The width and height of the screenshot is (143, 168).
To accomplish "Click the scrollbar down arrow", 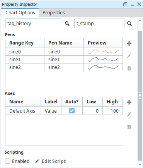I will tap(140, 165).
